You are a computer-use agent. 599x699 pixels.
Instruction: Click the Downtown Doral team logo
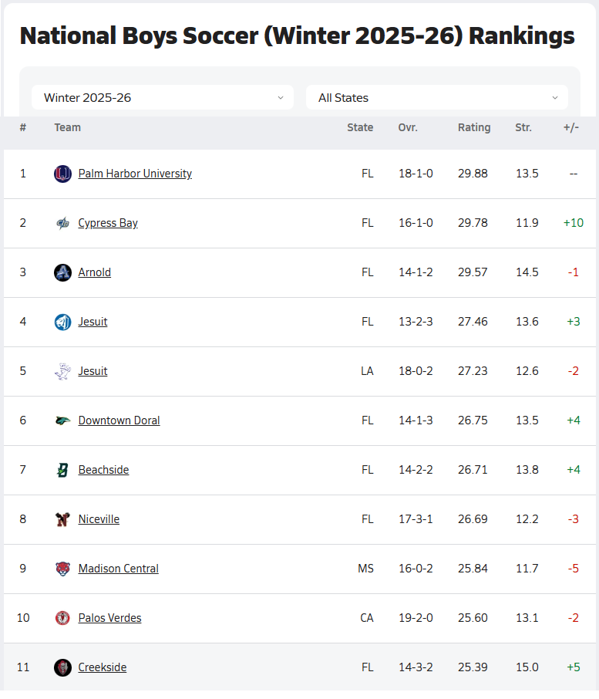62,420
